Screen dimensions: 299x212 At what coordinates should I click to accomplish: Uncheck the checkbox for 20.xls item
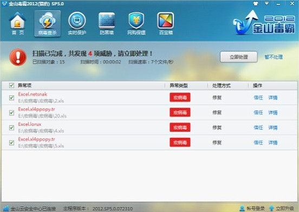pos(11,112)
